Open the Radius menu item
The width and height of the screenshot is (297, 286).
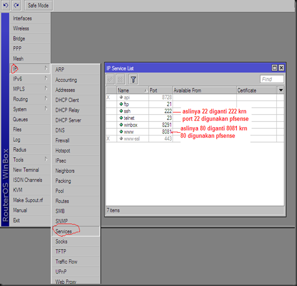tap(30, 150)
